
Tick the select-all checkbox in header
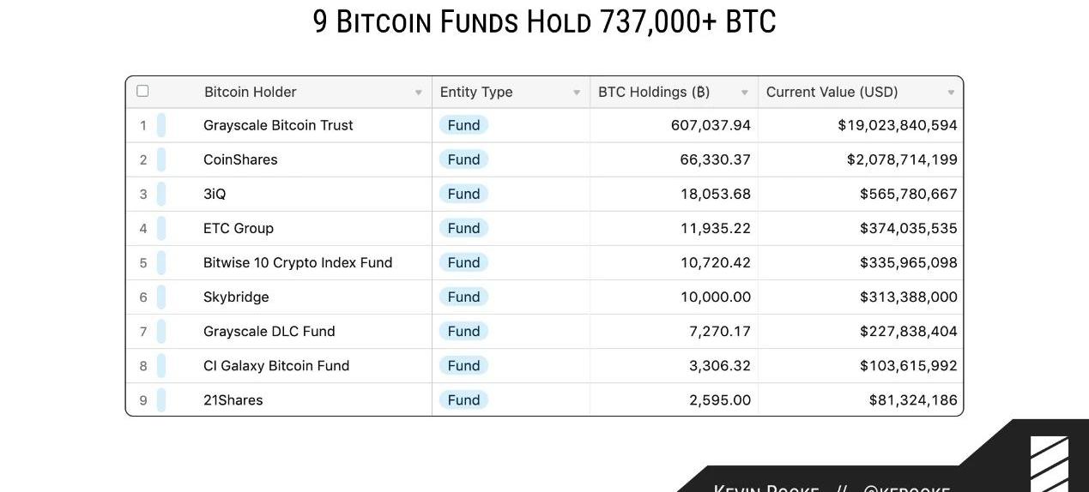point(142,91)
